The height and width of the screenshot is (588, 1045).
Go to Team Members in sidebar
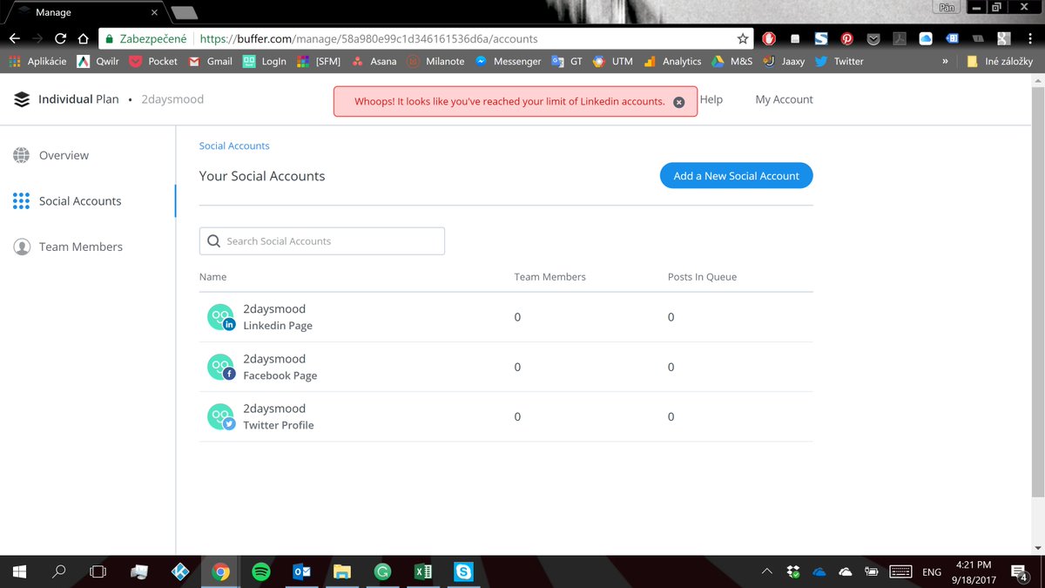tap(68, 247)
